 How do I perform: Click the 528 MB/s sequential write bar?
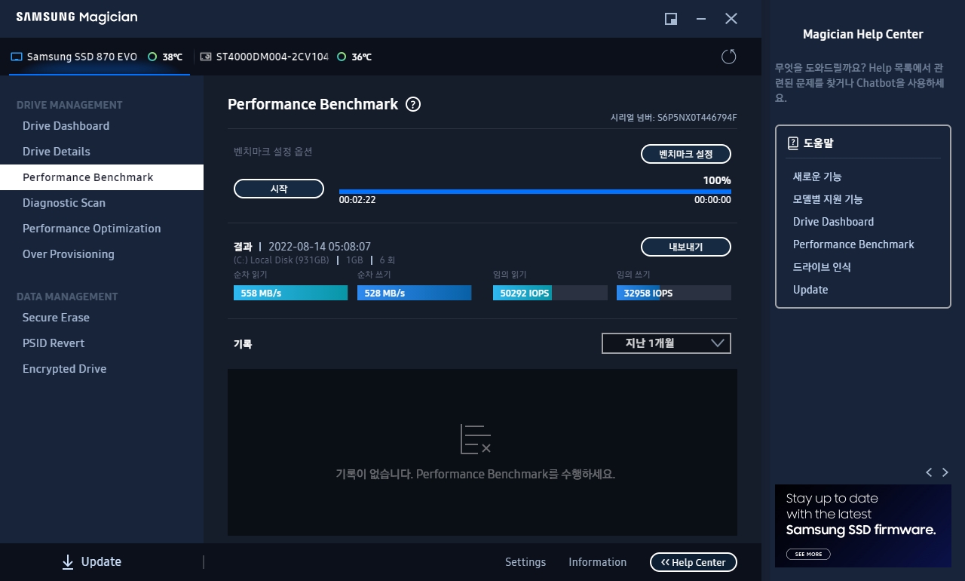pos(414,293)
